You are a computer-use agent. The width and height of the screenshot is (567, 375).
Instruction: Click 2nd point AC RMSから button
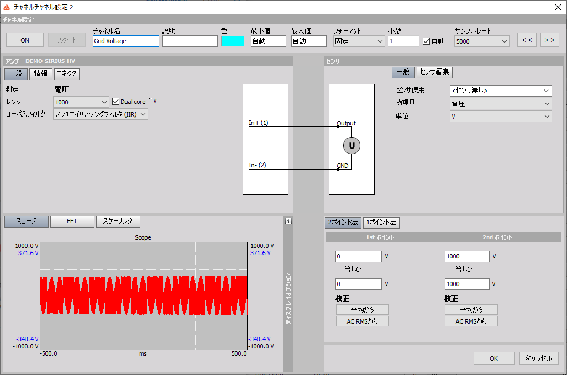point(471,321)
